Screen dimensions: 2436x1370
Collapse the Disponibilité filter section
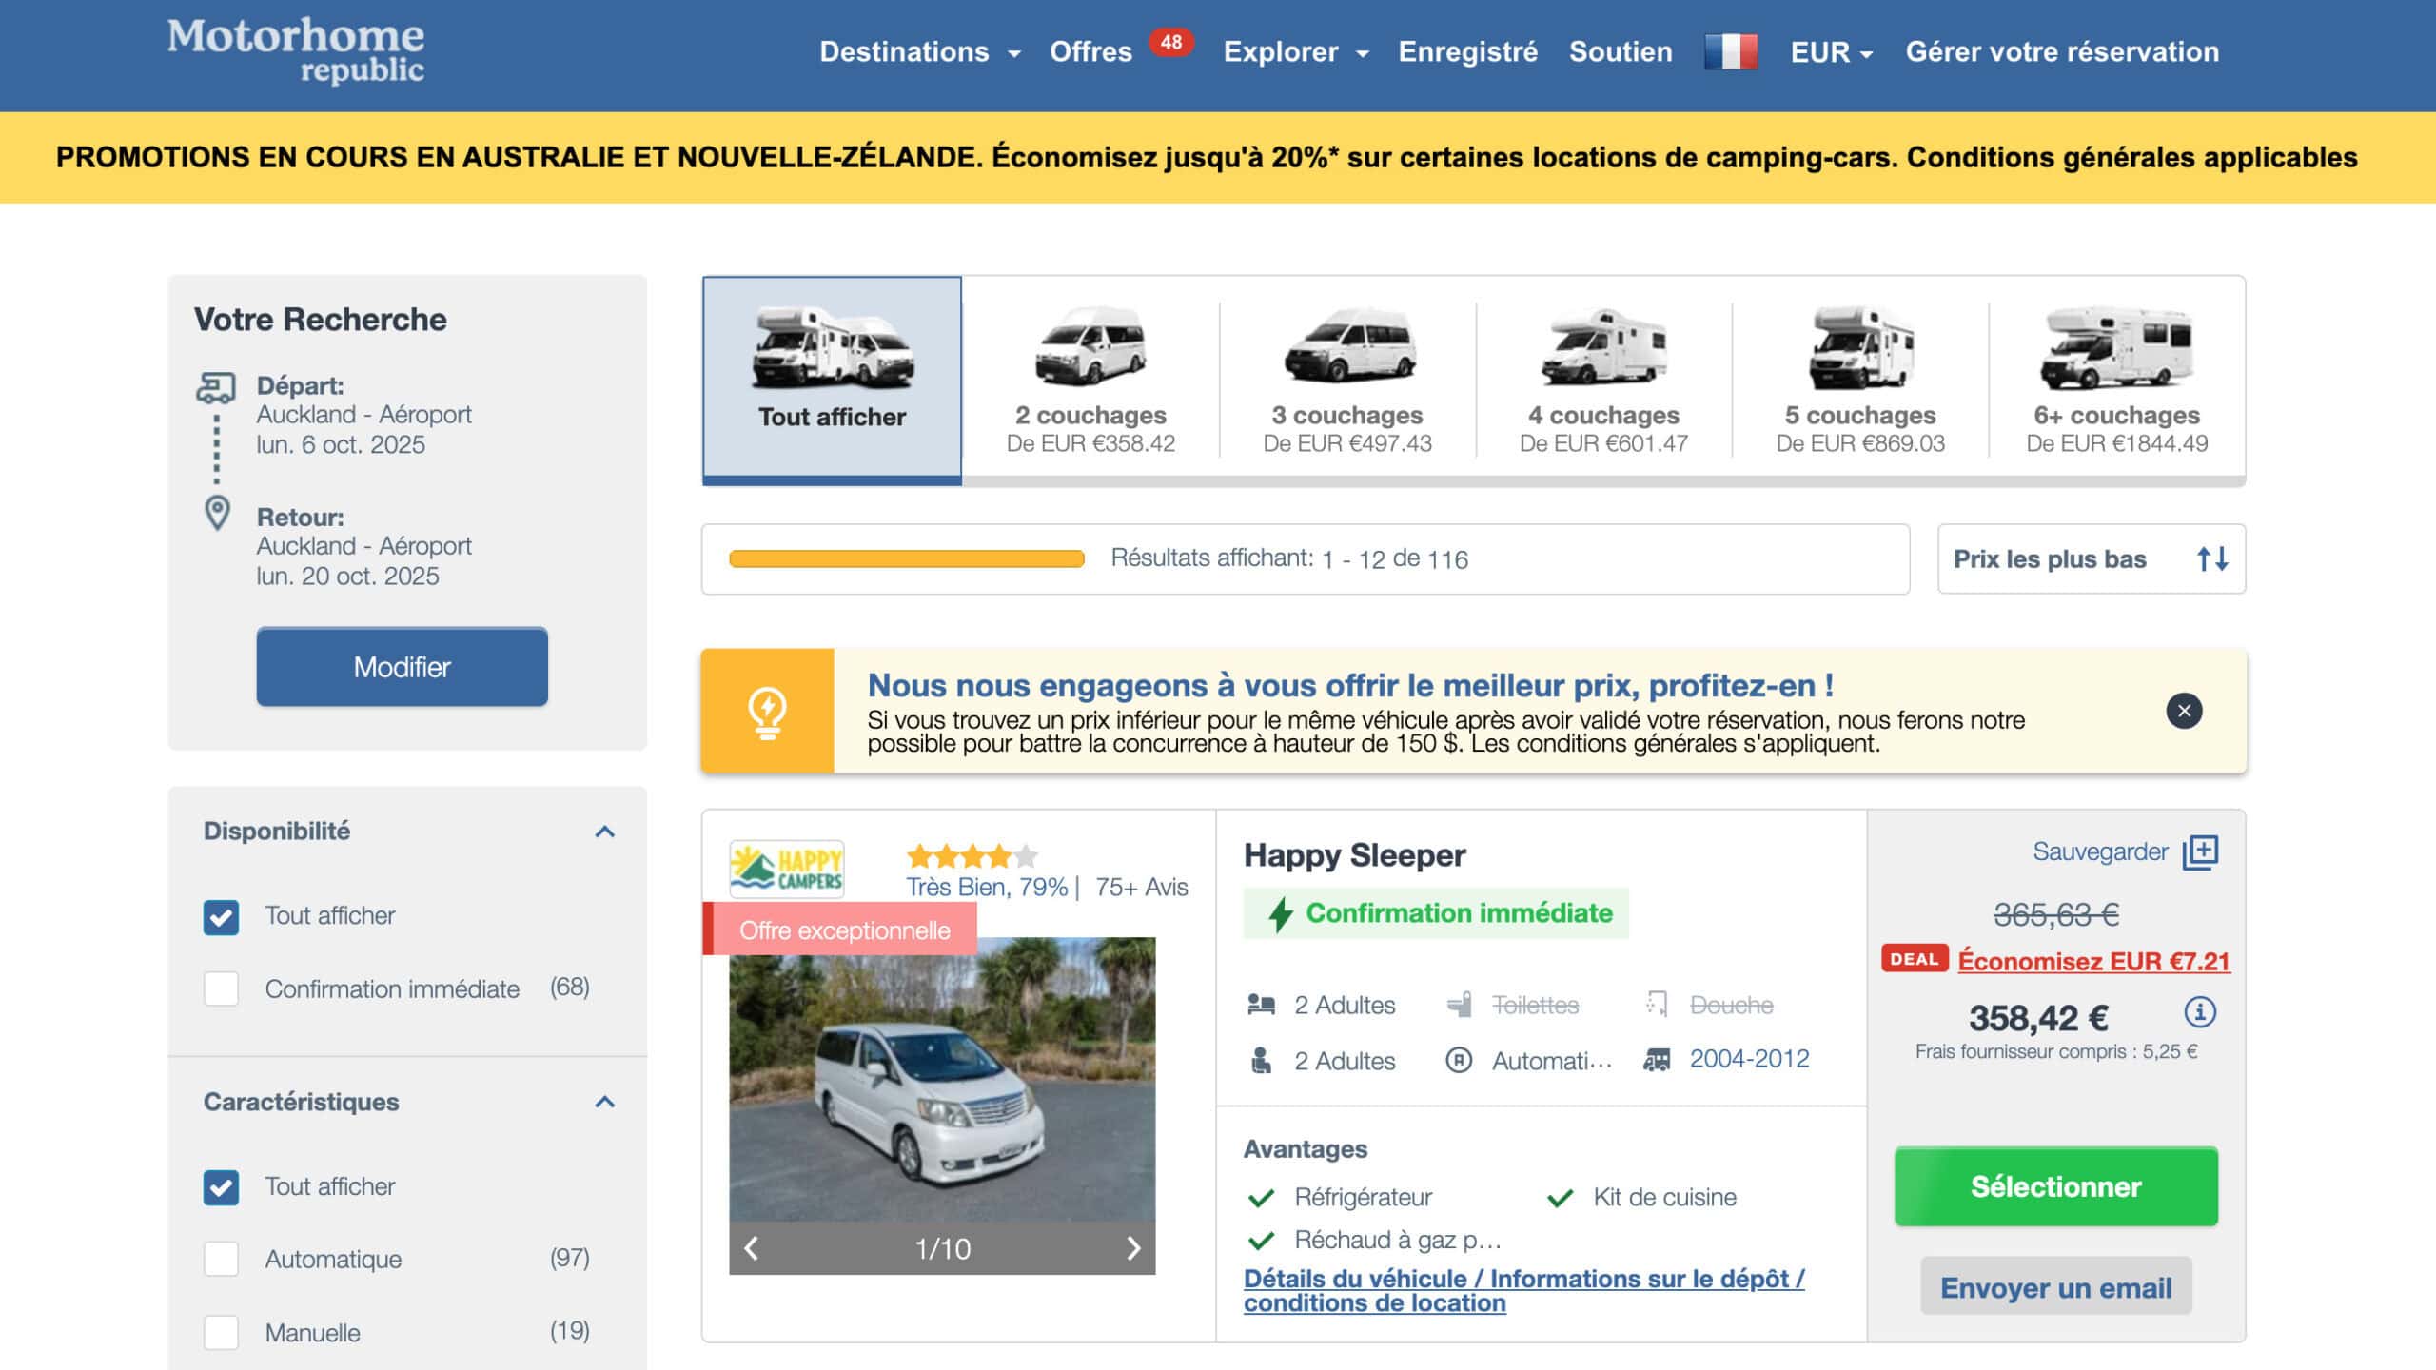click(604, 832)
